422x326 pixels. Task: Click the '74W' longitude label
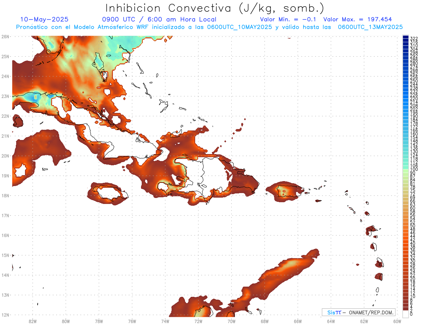coord(165,321)
